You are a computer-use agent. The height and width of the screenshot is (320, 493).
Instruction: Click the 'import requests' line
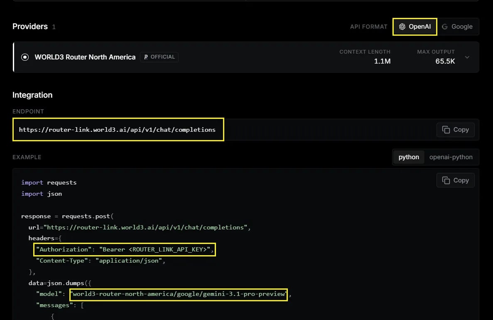(x=49, y=182)
